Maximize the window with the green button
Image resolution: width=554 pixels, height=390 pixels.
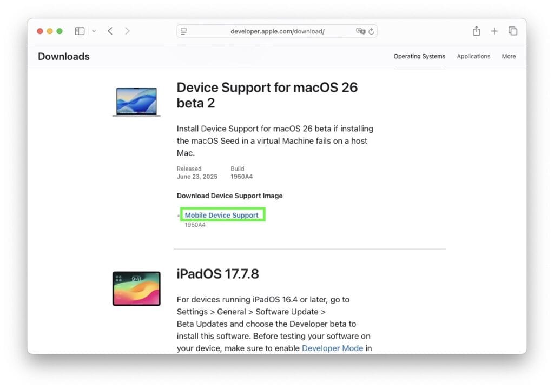60,31
